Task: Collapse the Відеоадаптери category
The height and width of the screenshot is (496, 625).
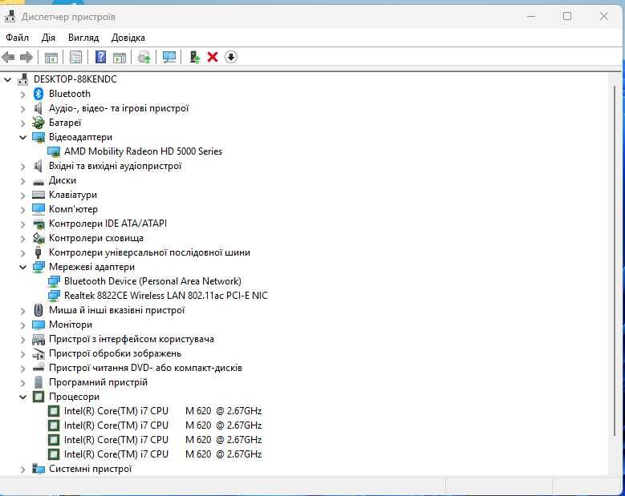Action: pos(22,137)
